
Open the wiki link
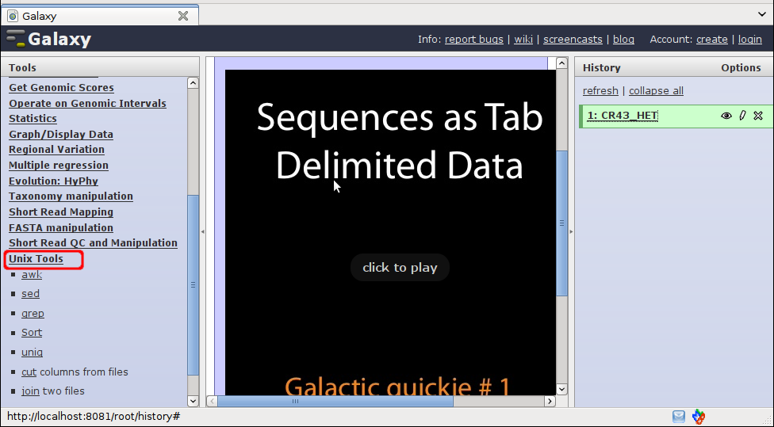tap(523, 40)
